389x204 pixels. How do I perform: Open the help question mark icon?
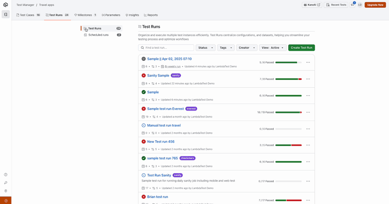(5, 174)
